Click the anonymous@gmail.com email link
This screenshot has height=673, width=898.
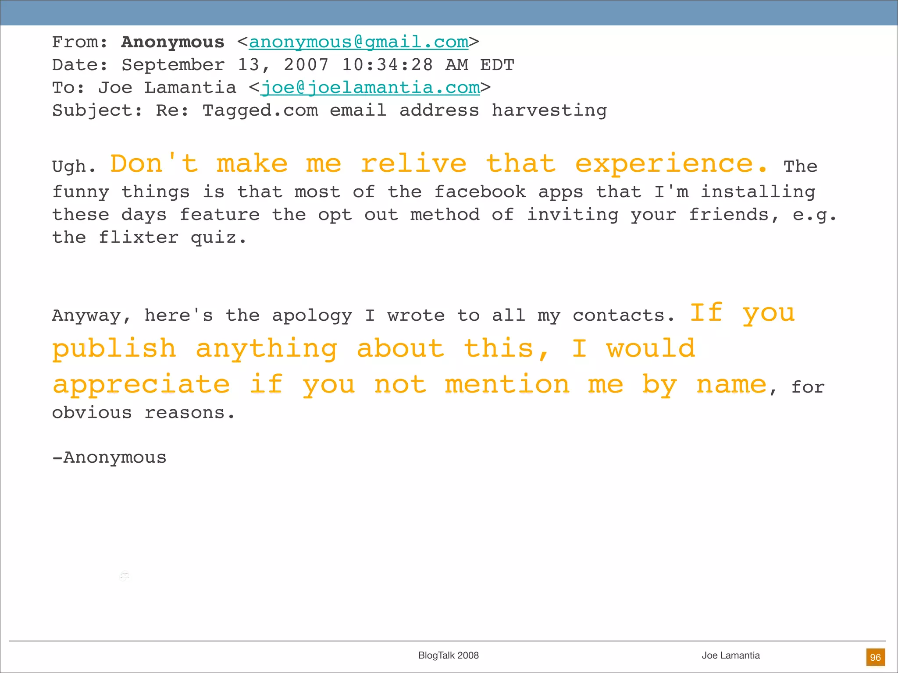pos(358,42)
